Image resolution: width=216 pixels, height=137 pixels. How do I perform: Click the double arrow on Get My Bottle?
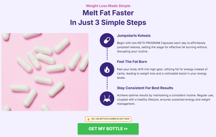pyautogui.click(x=126, y=129)
